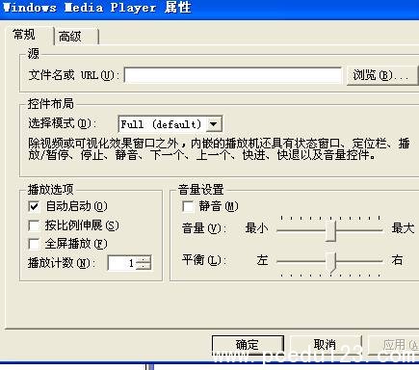Click the 左 label of the balance slider
Image resolution: width=419 pixels, height=370 pixels.
click(262, 260)
